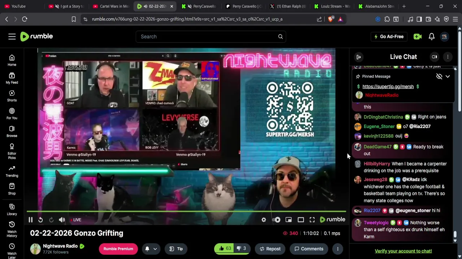Click the search magnifier icon

[280, 36]
